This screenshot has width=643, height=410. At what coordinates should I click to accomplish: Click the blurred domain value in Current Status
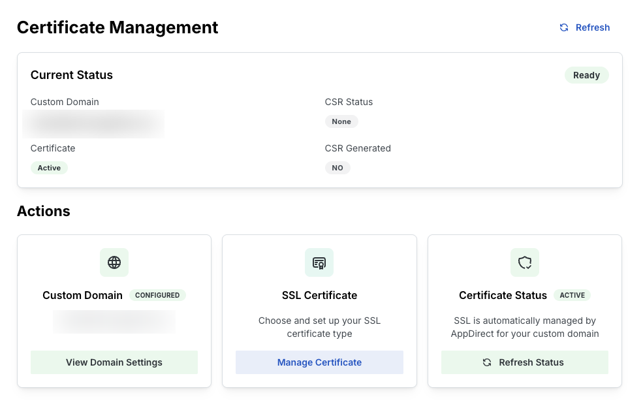point(93,124)
